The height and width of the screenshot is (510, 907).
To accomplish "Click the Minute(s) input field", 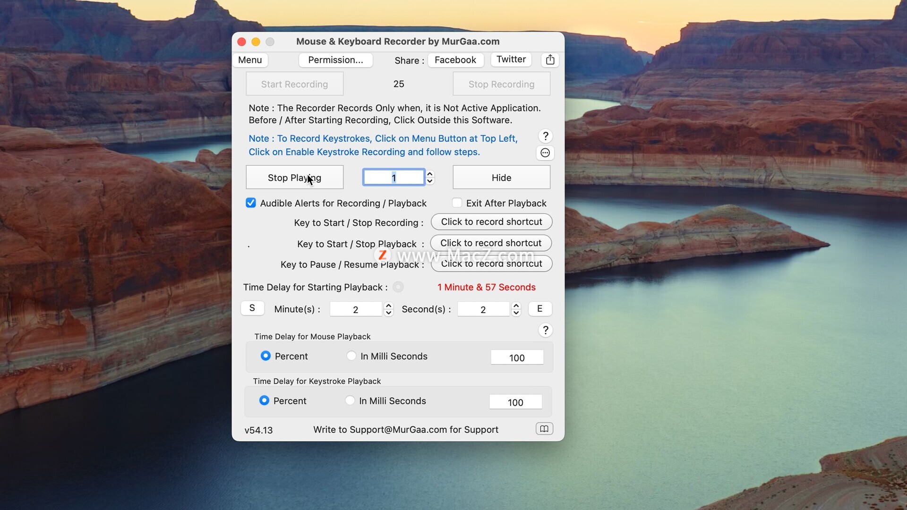I will [356, 309].
